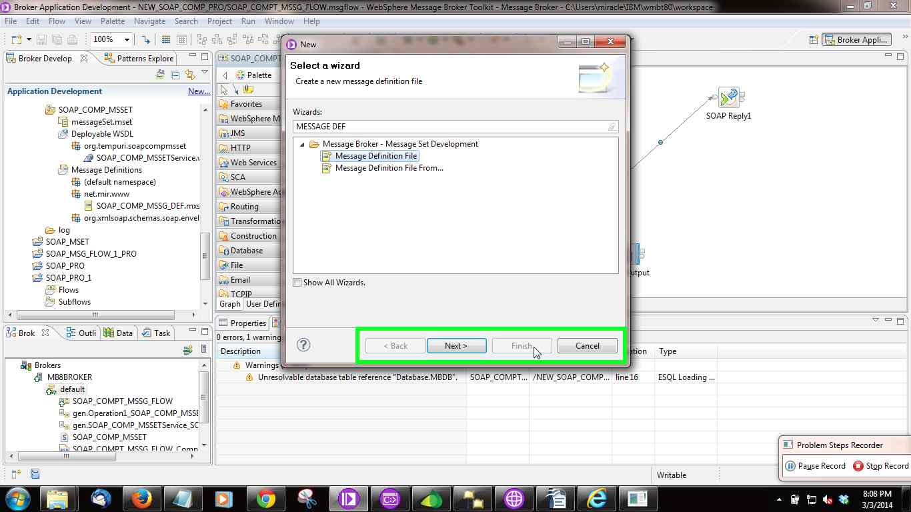
Task: Open the Window menu
Action: pyautogui.click(x=279, y=21)
